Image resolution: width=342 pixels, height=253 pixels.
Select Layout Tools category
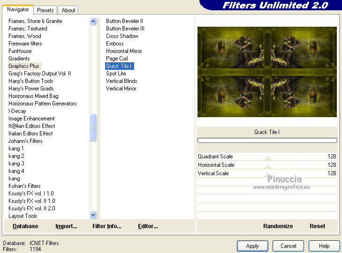pyautogui.click(x=23, y=216)
